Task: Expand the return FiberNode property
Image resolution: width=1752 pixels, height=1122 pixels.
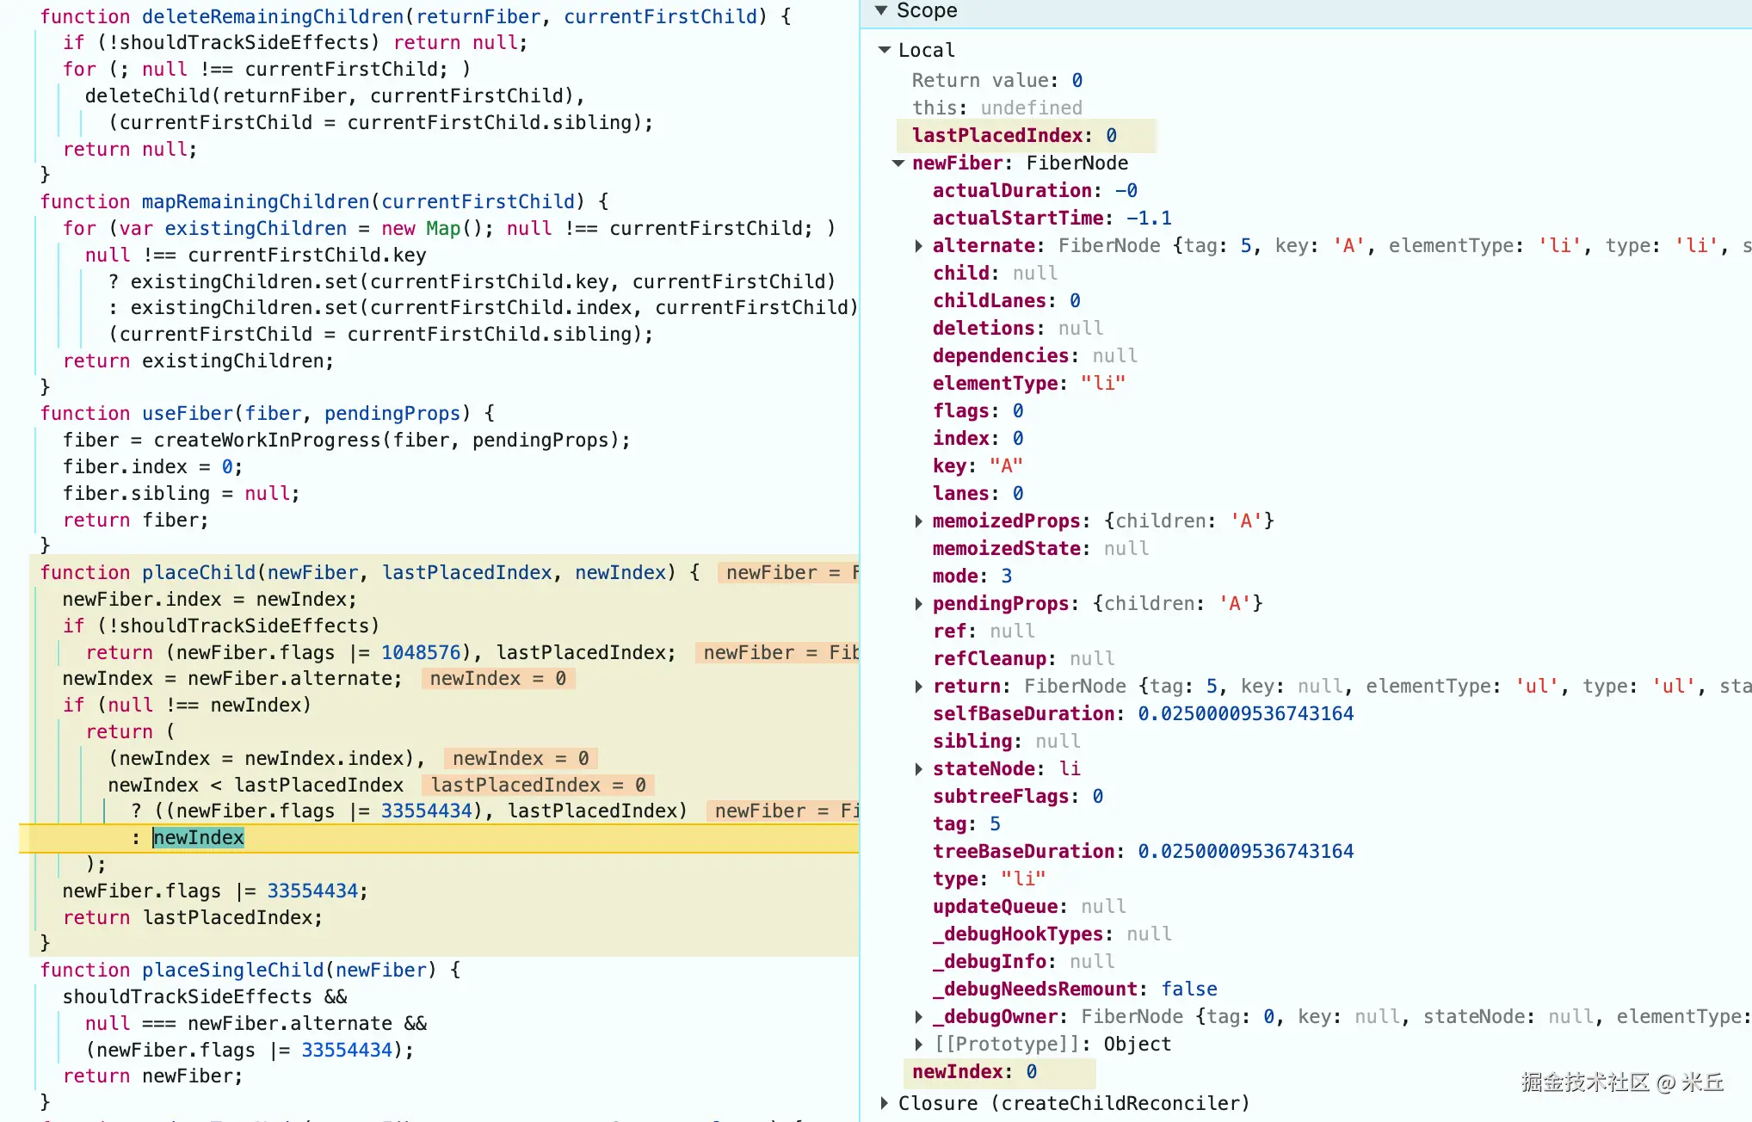Action: [919, 687]
